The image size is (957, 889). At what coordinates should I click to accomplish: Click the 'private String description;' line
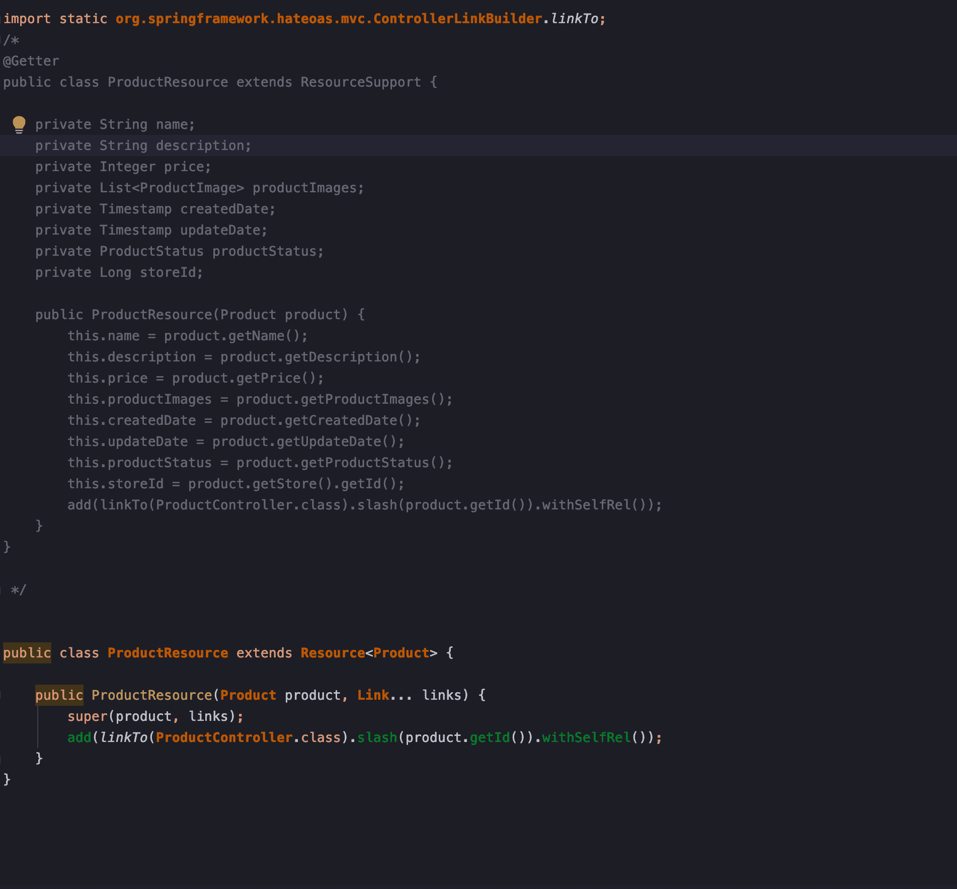(x=143, y=145)
